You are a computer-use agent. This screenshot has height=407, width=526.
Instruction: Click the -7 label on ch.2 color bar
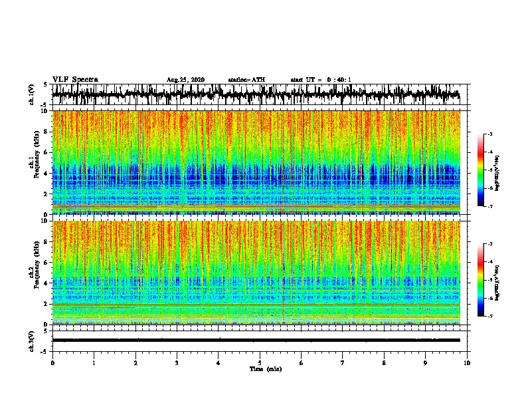click(490, 317)
